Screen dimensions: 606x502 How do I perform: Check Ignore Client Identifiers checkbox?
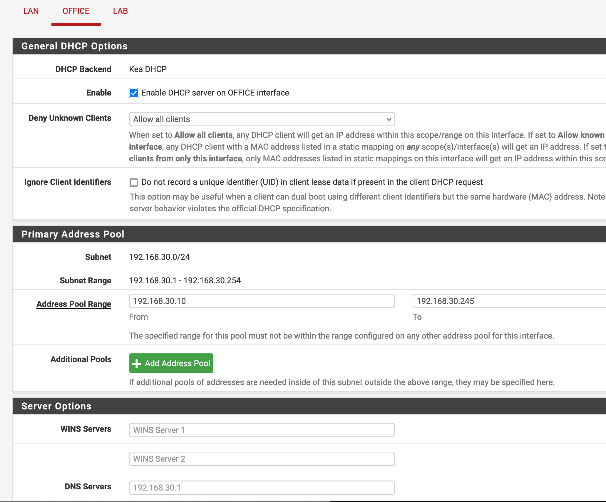(134, 183)
